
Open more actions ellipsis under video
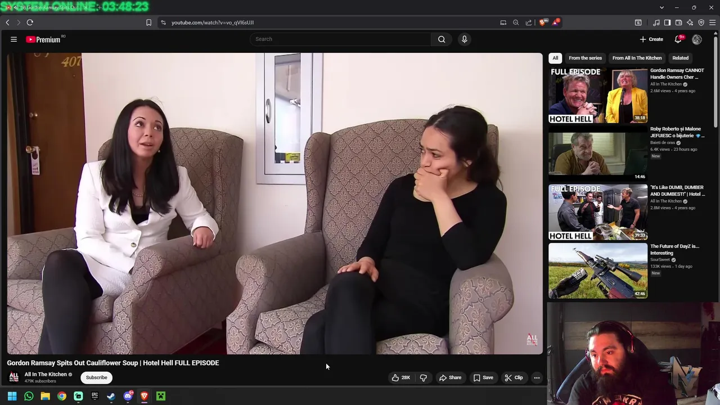[x=537, y=378]
